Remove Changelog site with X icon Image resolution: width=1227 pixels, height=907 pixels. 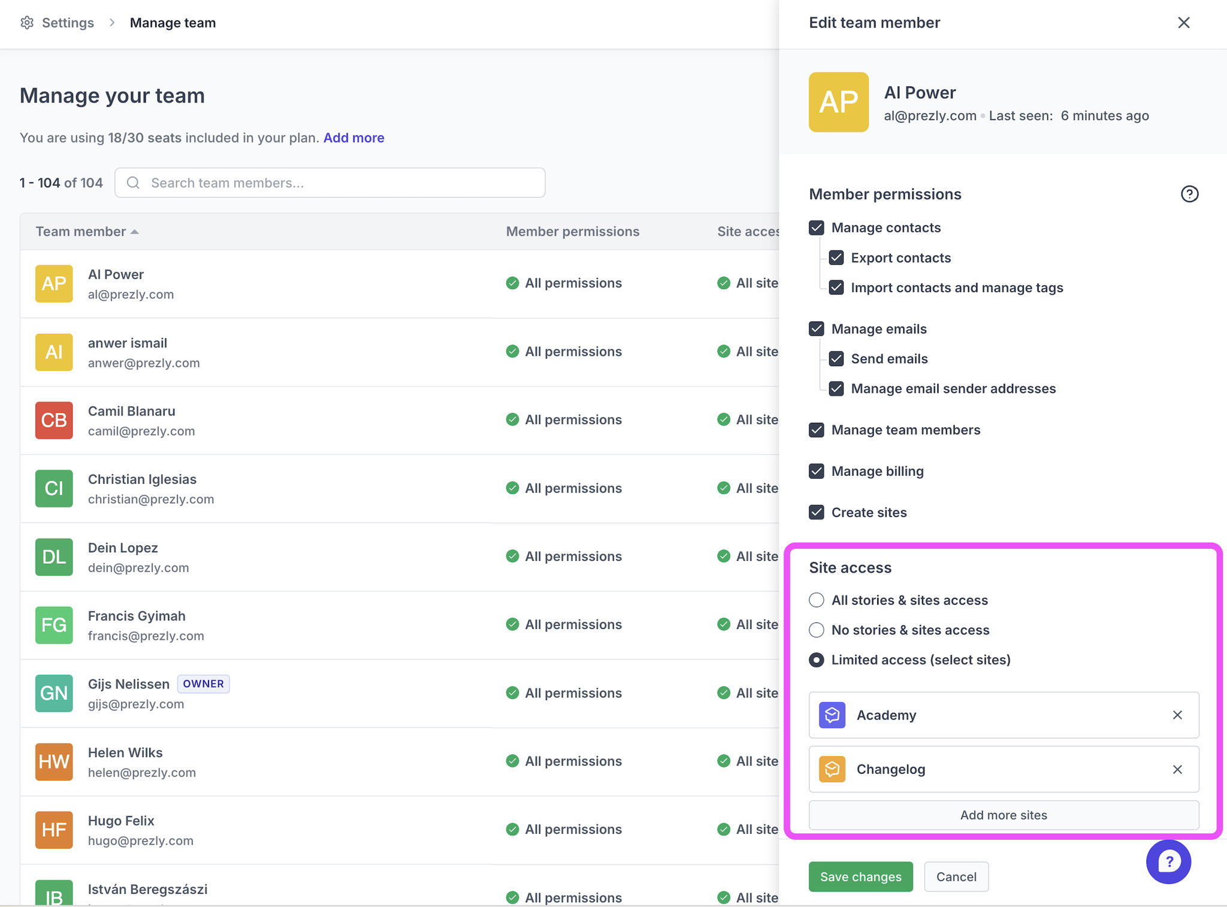pos(1177,769)
